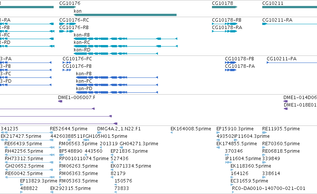Click the RE60042.5prime EST label
Image resolution: width=317 pixels, height=194 pixels.
coord(24,174)
